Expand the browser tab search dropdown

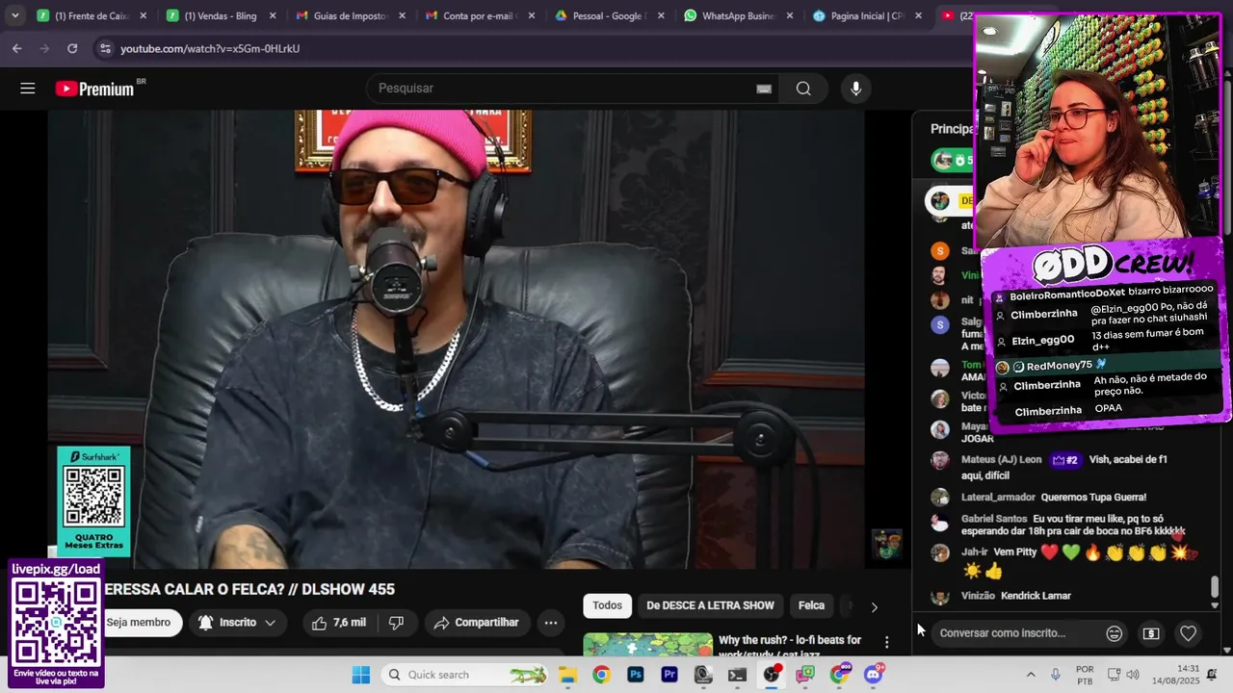pyautogui.click(x=15, y=15)
